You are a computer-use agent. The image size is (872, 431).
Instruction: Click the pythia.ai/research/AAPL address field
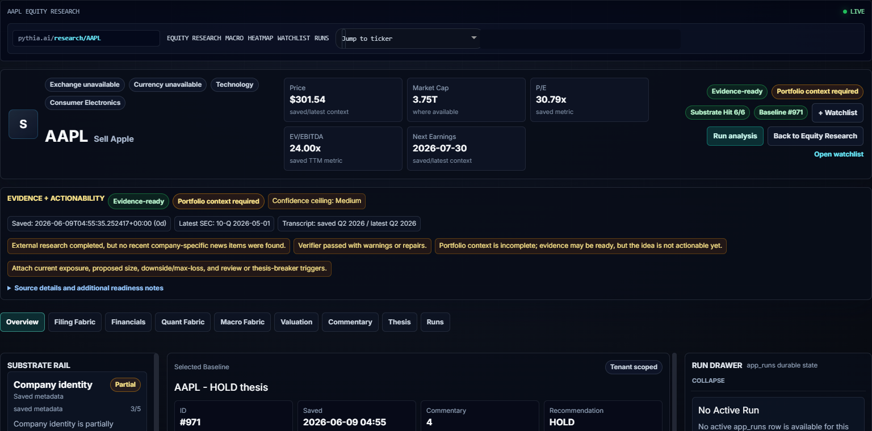pyautogui.click(x=86, y=39)
